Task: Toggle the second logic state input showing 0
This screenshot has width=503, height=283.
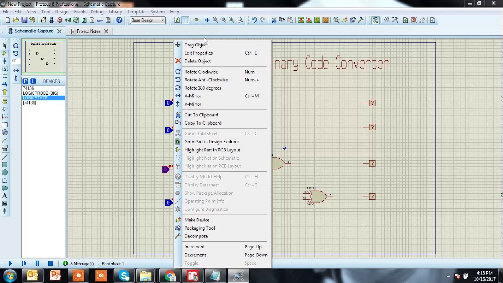Action: (168, 130)
